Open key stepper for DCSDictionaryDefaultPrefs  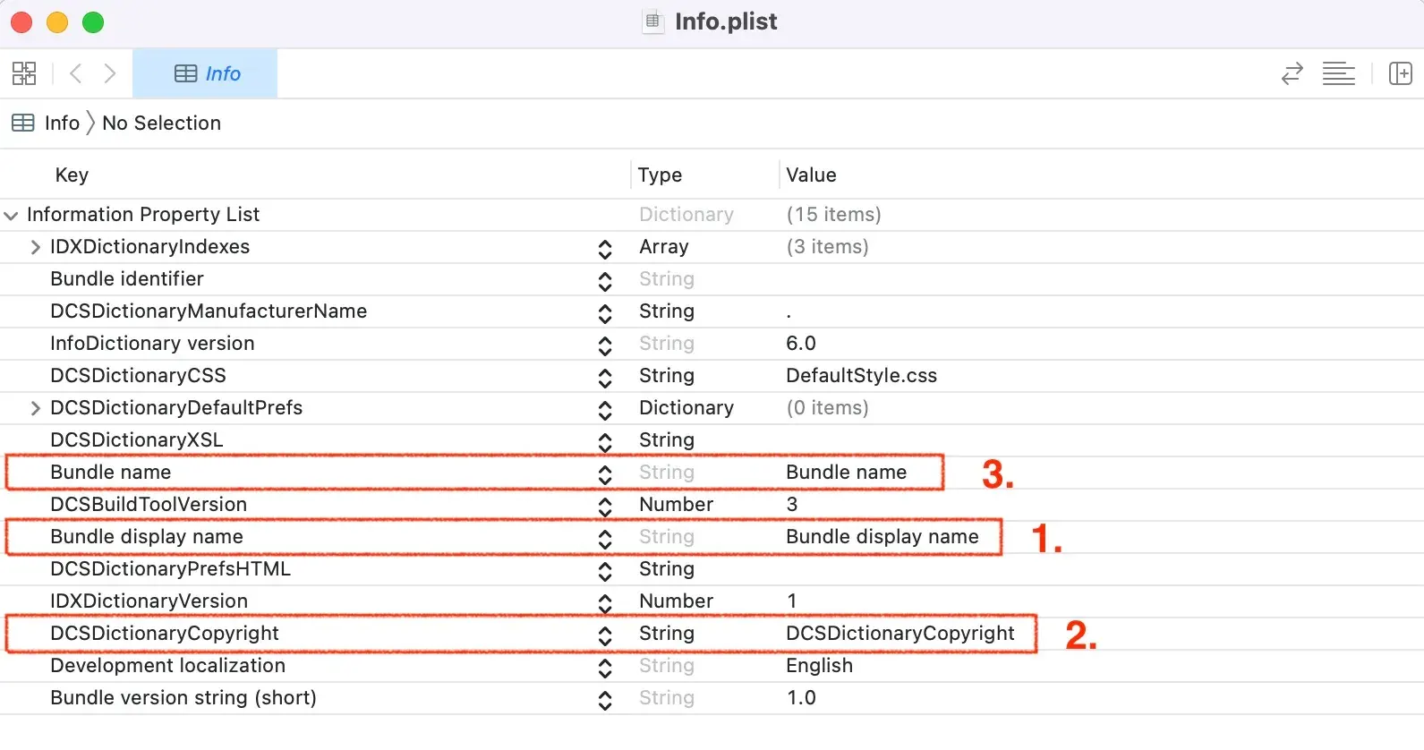click(605, 410)
